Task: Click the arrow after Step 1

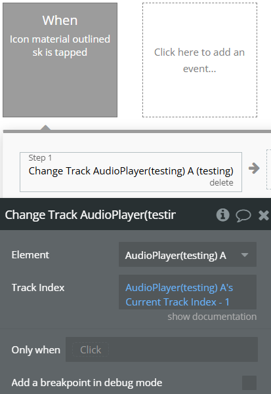Action: pos(254,168)
